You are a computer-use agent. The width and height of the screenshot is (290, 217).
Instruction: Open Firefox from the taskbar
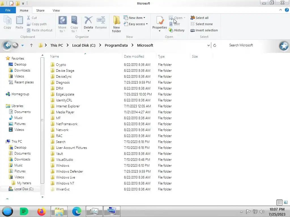click(41, 211)
